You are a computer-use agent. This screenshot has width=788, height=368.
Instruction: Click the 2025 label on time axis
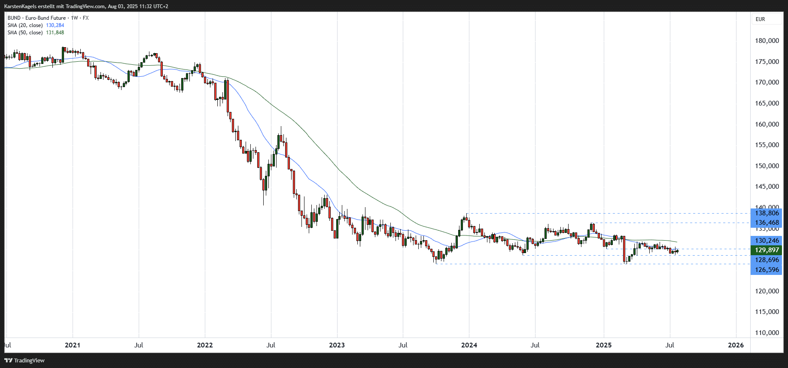tap(604, 345)
